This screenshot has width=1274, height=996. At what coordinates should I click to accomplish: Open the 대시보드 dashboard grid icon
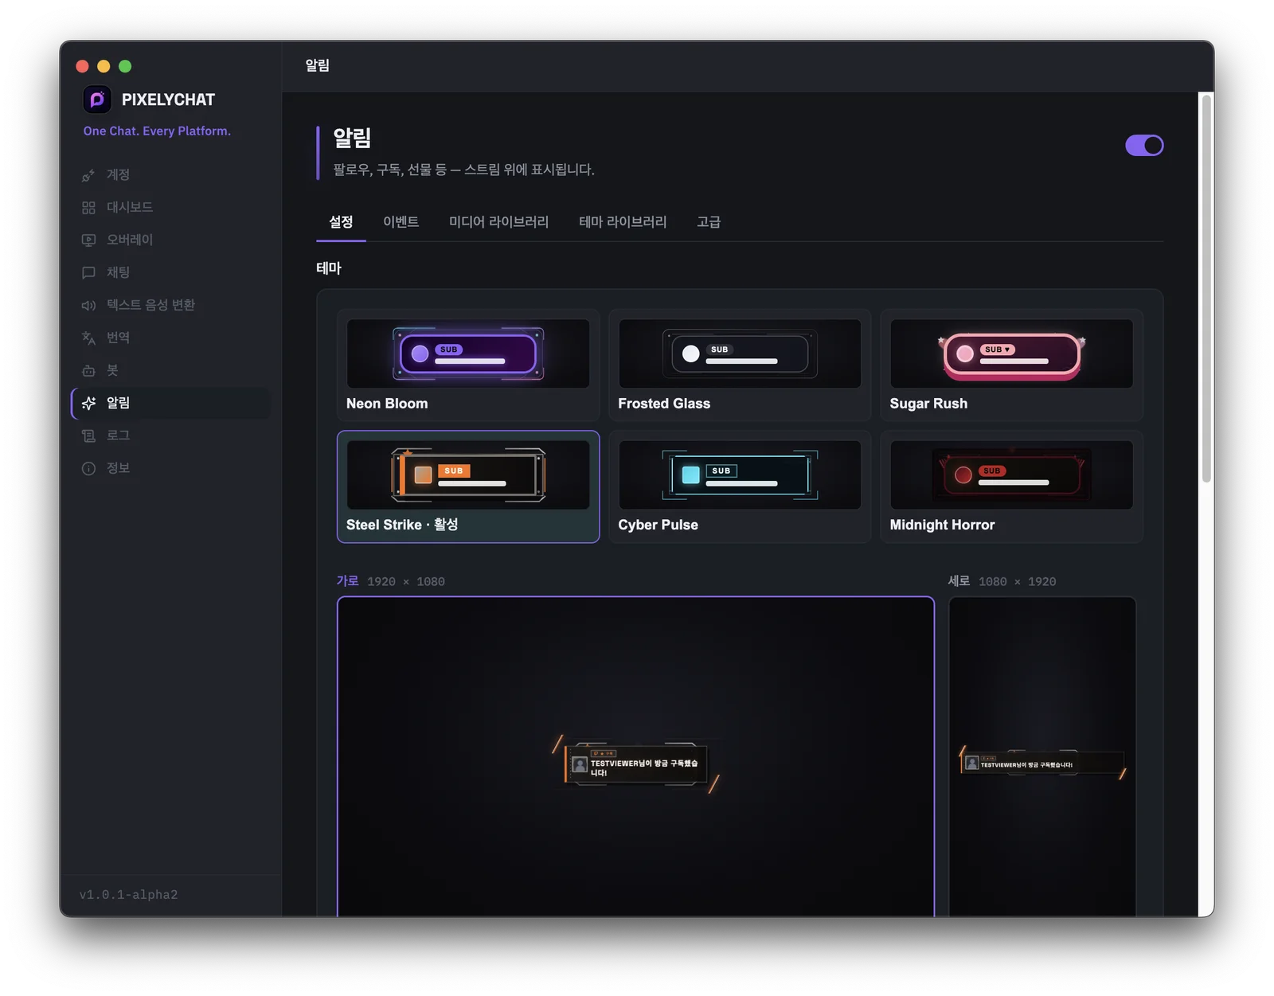click(x=88, y=208)
